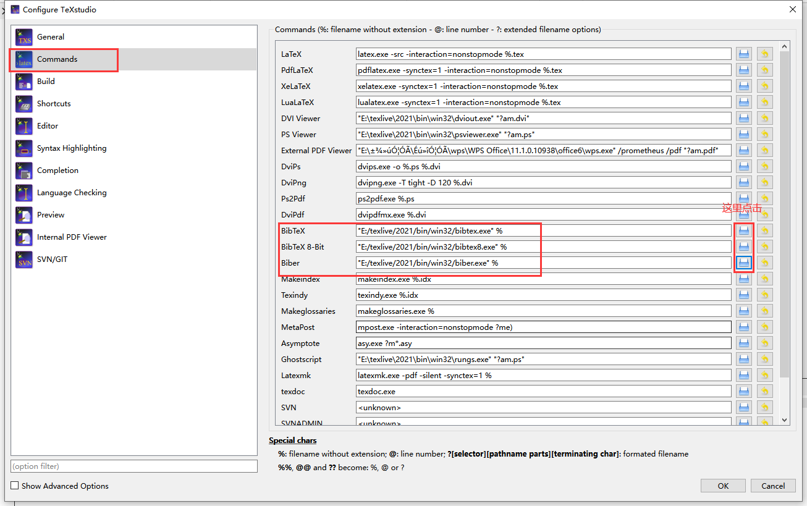This screenshot has width=807, height=506.
Task: Edit the texdoc command field
Action: (544, 391)
